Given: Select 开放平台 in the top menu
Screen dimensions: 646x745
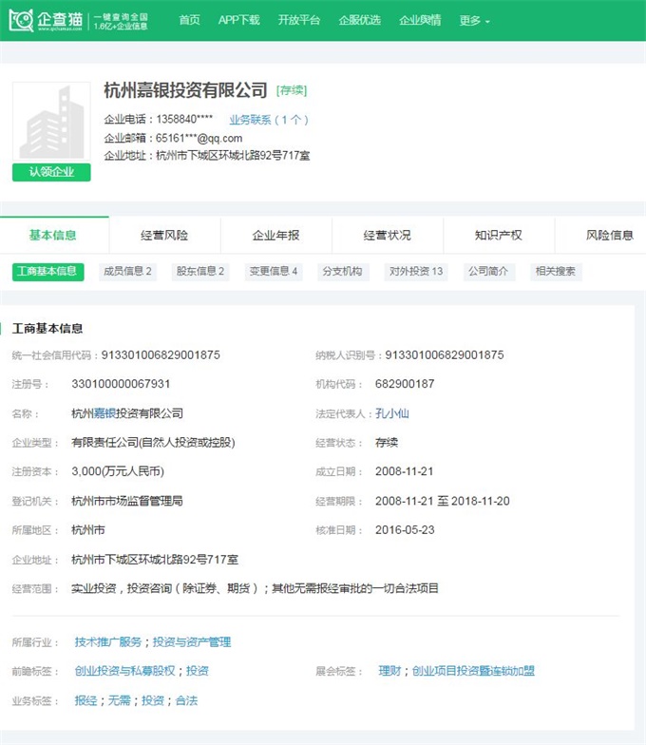Looking at the screenshot, I should pos(299,20).
